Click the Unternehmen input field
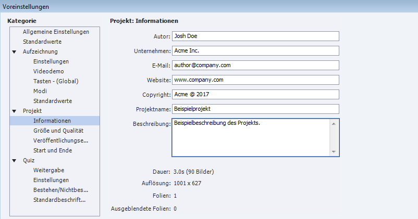The height and width of the screenshot is (219, 418). tap(255, 51)
